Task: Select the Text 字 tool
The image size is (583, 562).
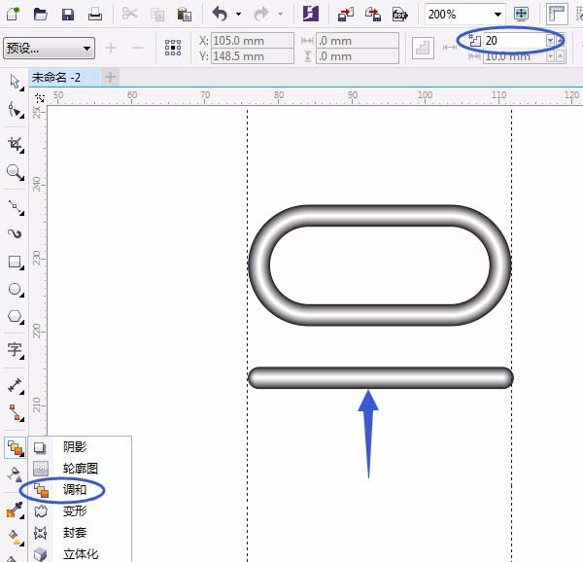Action: click(x=15, y=350)
